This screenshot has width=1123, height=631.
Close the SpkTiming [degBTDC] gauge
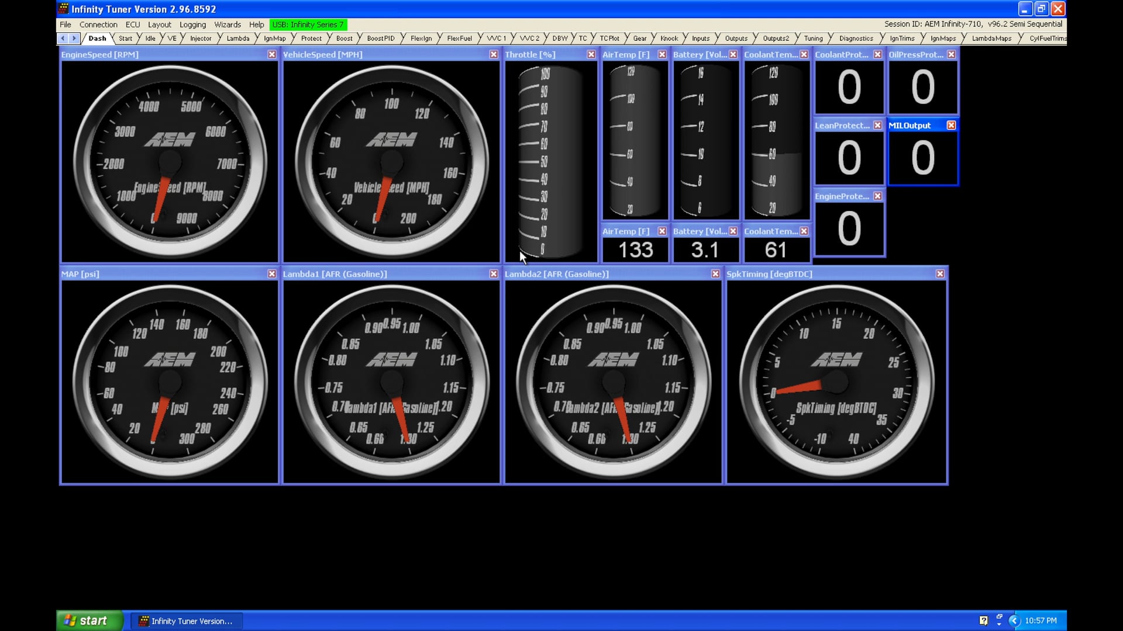[x=940, y=273]
